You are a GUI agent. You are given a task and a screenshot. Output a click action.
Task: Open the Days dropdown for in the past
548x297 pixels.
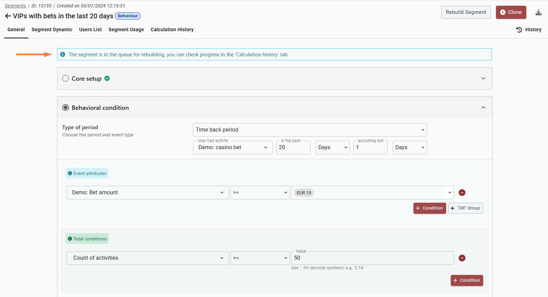pyautogui.click(x=333, y=147)
